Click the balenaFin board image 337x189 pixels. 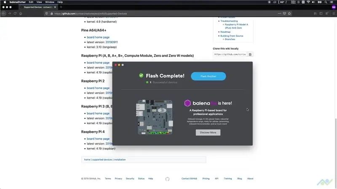155,117
